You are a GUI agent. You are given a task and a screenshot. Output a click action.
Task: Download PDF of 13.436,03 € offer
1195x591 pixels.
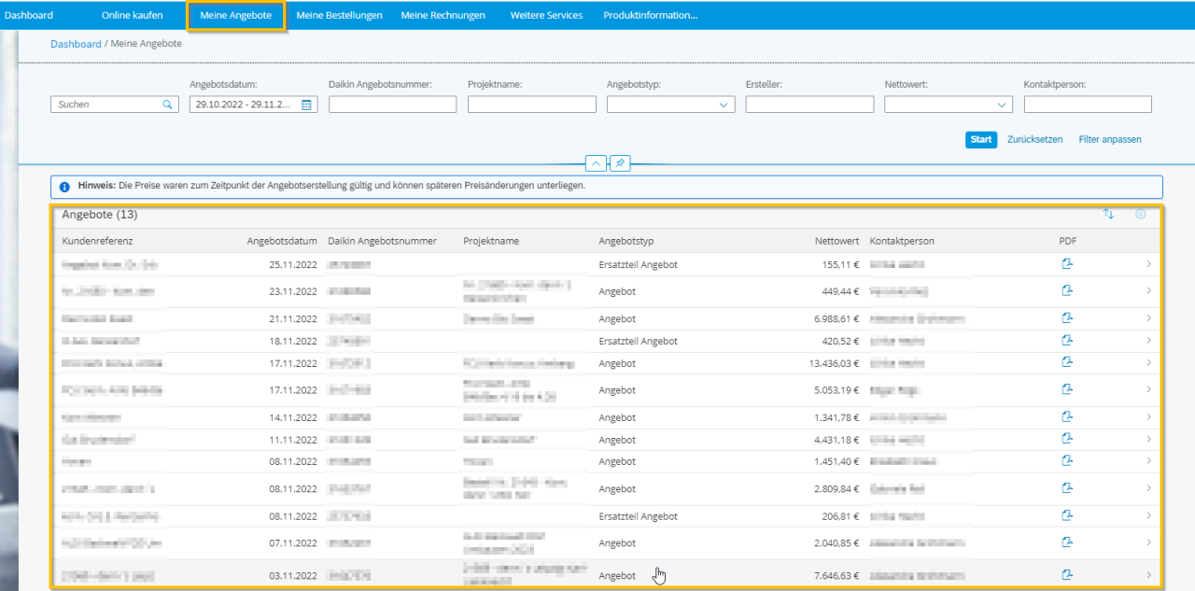click(x=1067, y=362)
